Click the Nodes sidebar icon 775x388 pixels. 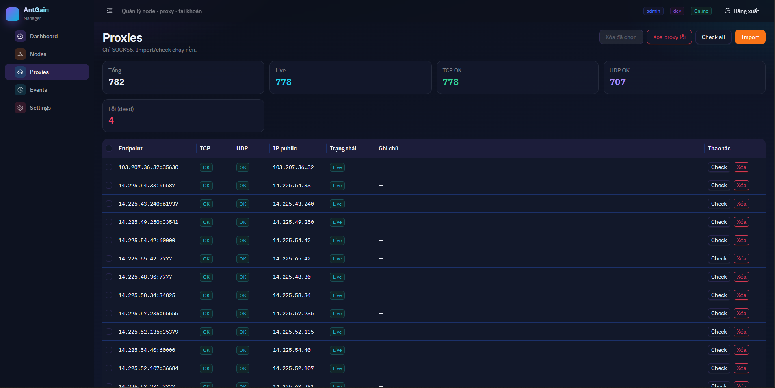click(x=20, y=54)
